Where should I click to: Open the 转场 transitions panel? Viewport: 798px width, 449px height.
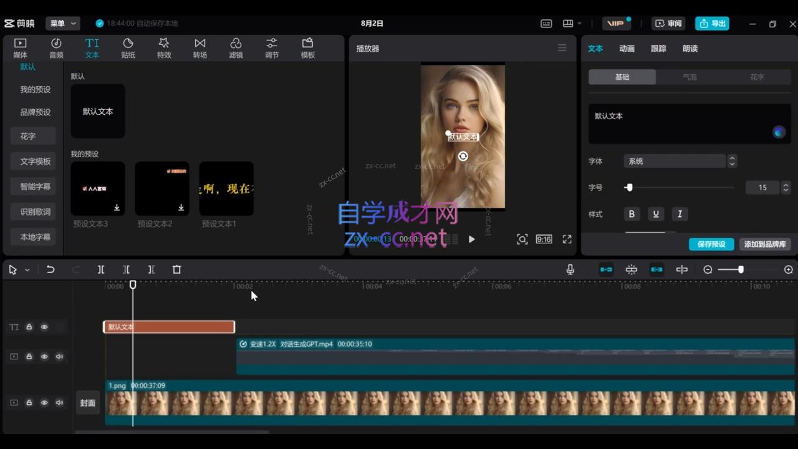pos(199,48)
